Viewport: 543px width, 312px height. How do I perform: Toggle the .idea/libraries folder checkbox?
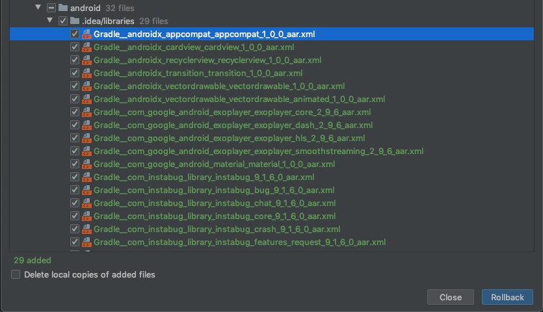63,21
